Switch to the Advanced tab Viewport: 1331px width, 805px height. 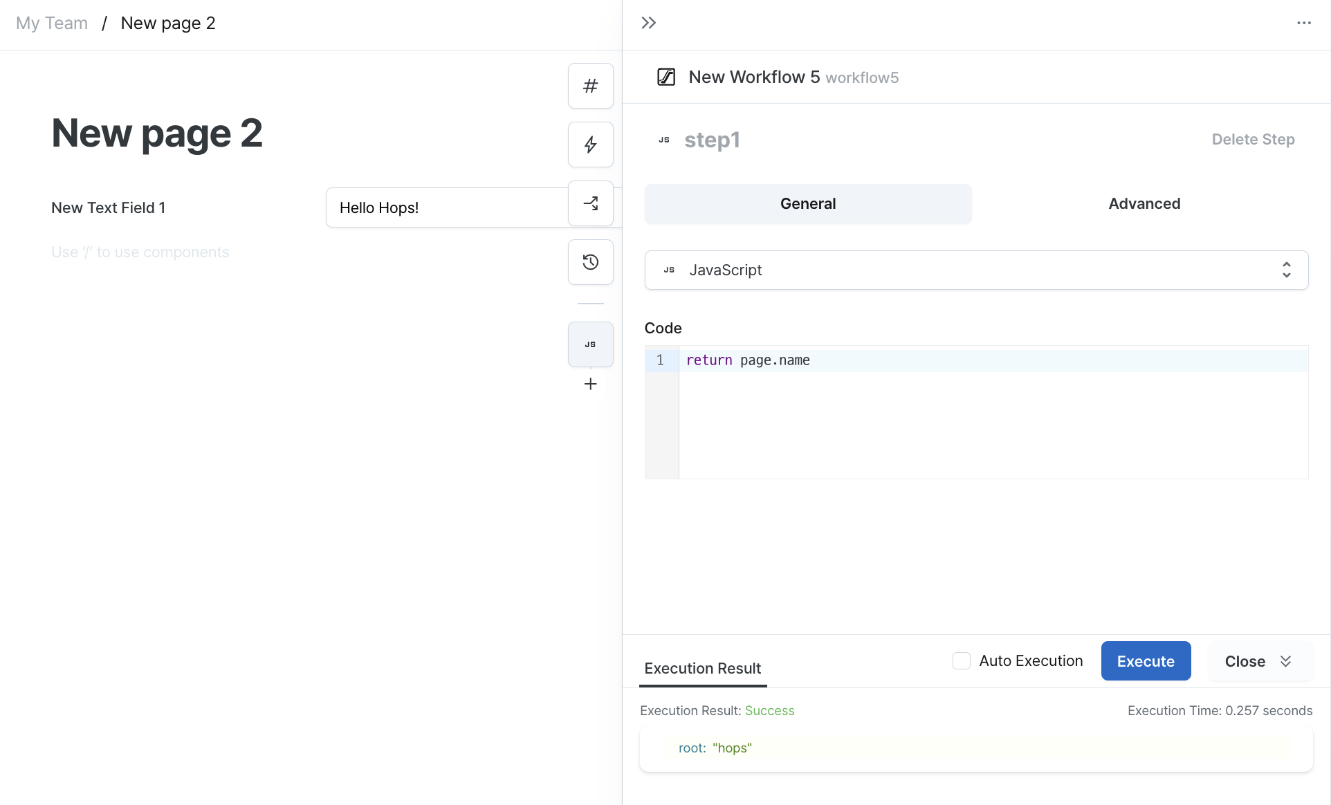point(1144,203)
